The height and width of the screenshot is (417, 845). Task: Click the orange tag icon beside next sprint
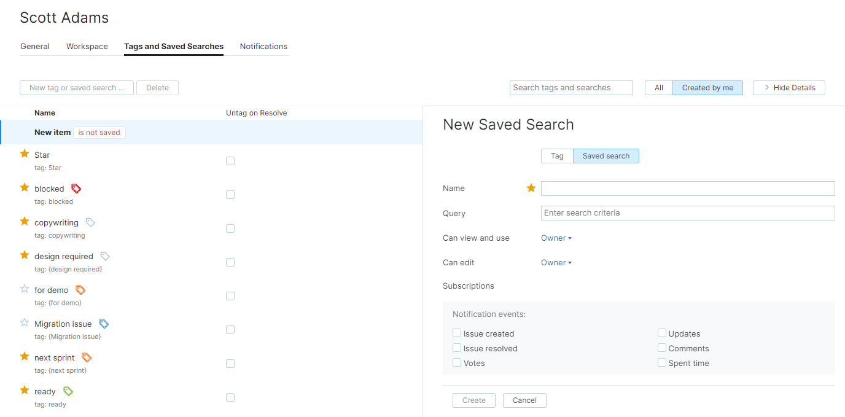pos(87,357)
